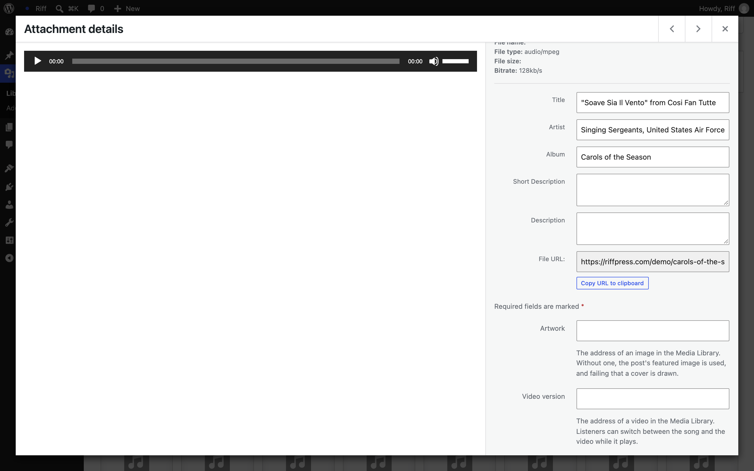Focus the Short Description textarea

653,190
